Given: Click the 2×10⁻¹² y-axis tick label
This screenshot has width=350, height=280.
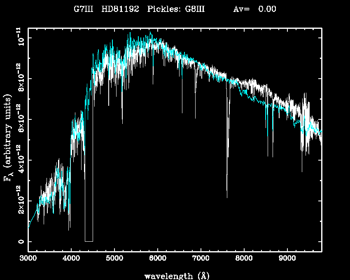Looking at the screenshot, I should click(x=19, y=200).
